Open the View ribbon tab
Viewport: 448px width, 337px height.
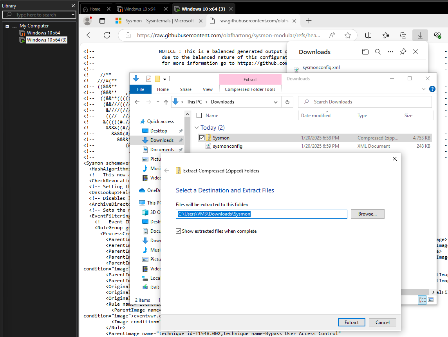click(x=208, y=89)
